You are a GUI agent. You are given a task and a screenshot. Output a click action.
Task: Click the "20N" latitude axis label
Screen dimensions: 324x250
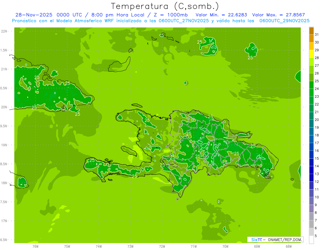(4, 107)
